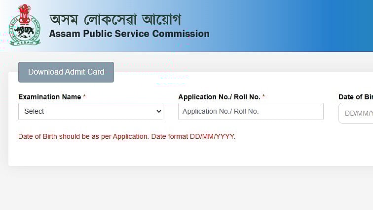373x210 pixels.
Task: Focus the DD/MM date of birth field
Action: click(356, 113)
